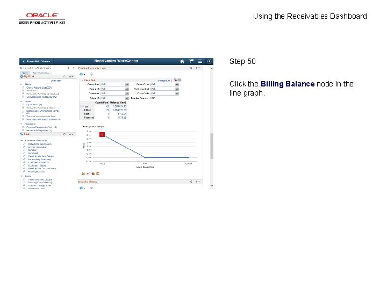Switch to bar chart view icon

(x=83, y=173)
